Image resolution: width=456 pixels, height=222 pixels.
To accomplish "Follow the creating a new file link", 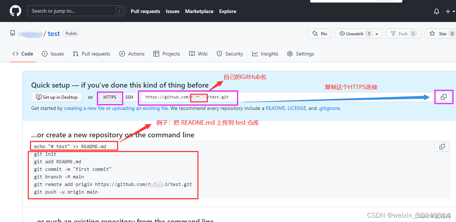I will [84, 108].
